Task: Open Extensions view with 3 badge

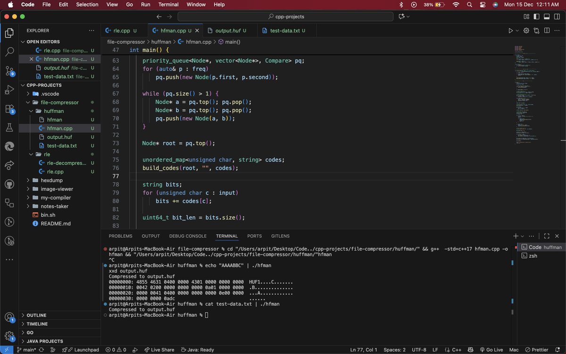Action: (9, 109)
